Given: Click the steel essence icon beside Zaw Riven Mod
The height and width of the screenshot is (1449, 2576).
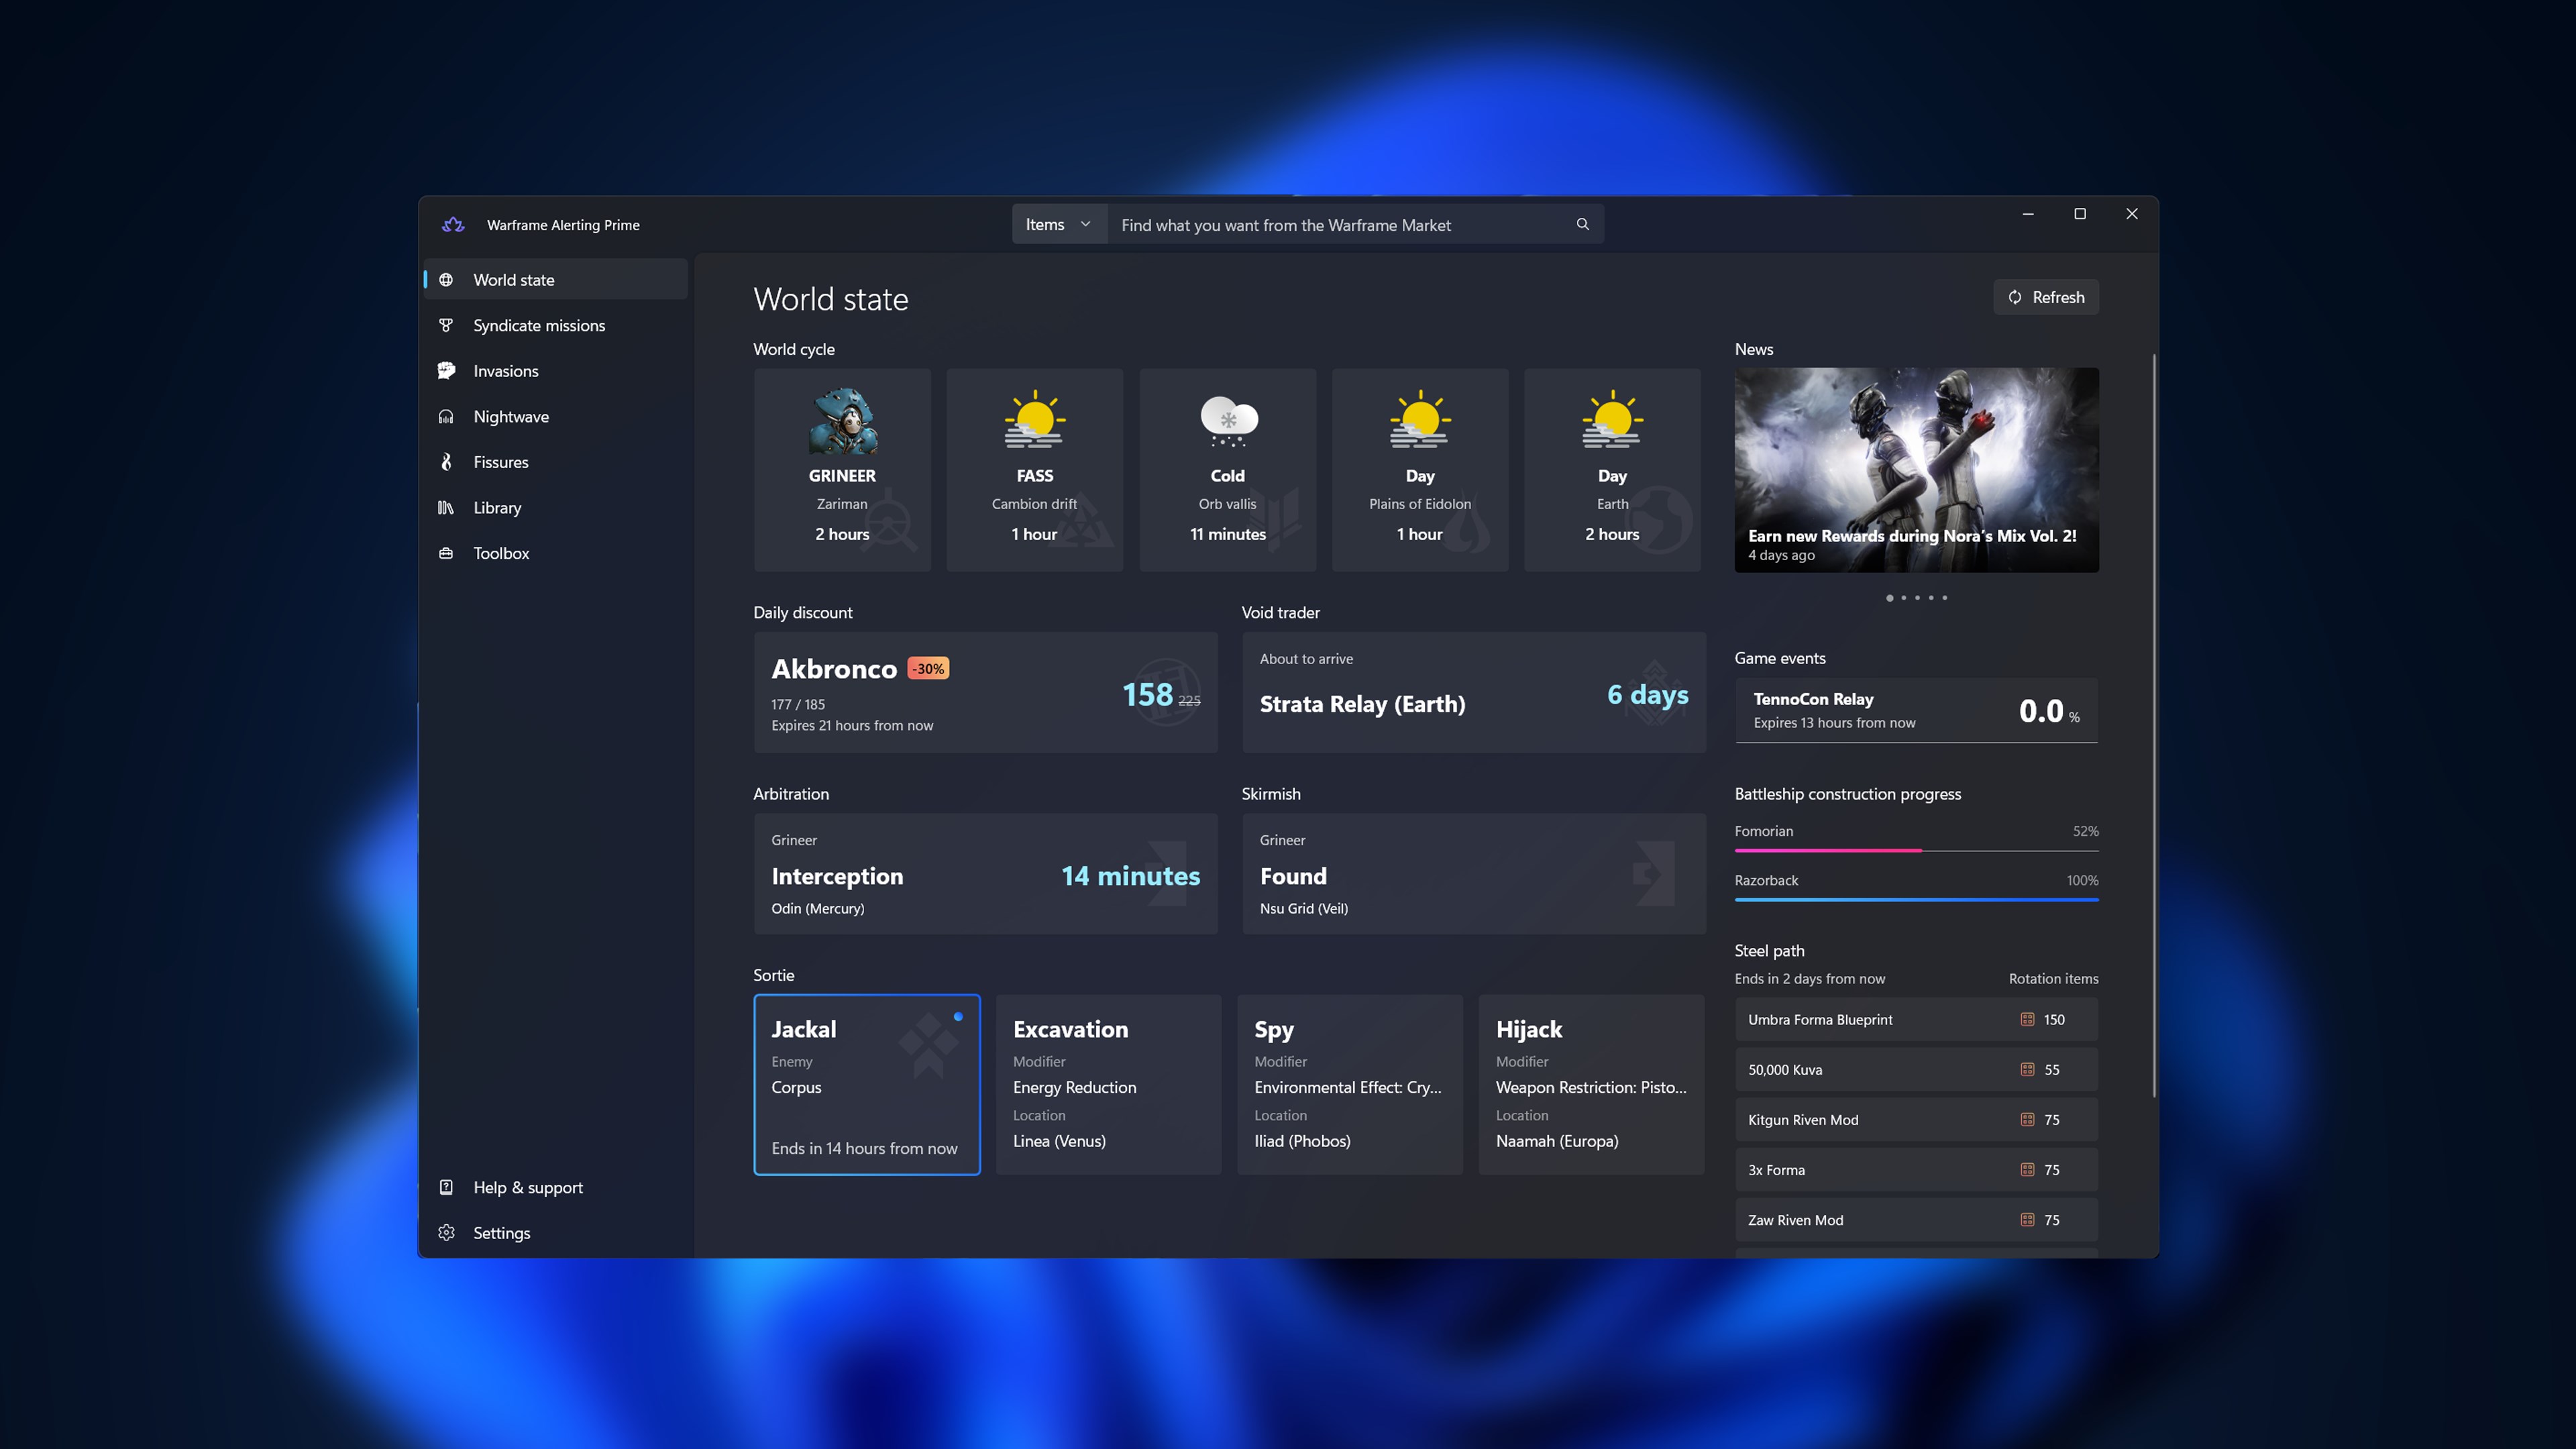Looking at the screenshot, I should [2027, 1219].
